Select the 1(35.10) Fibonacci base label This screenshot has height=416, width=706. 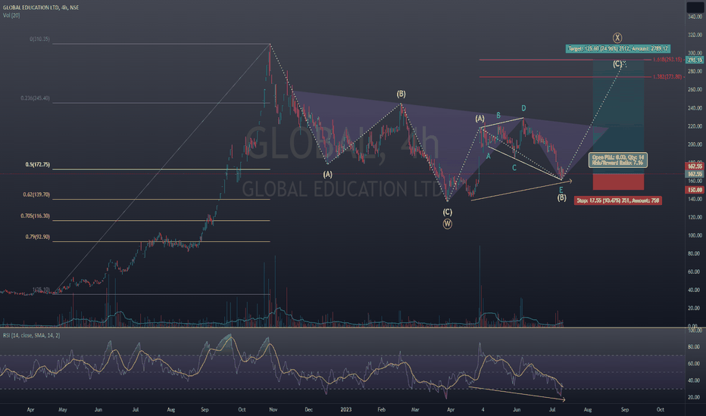click(41, 290)
